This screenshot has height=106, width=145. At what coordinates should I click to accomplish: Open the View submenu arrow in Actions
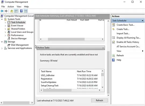(143, 51)
